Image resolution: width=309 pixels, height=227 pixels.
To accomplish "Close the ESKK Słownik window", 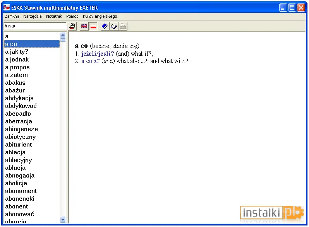I will coord(301,8).
